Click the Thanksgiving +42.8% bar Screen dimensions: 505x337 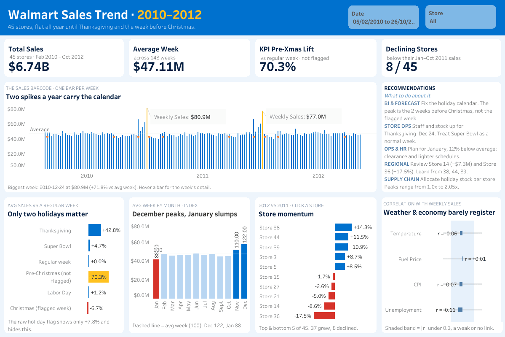point(95,230)
